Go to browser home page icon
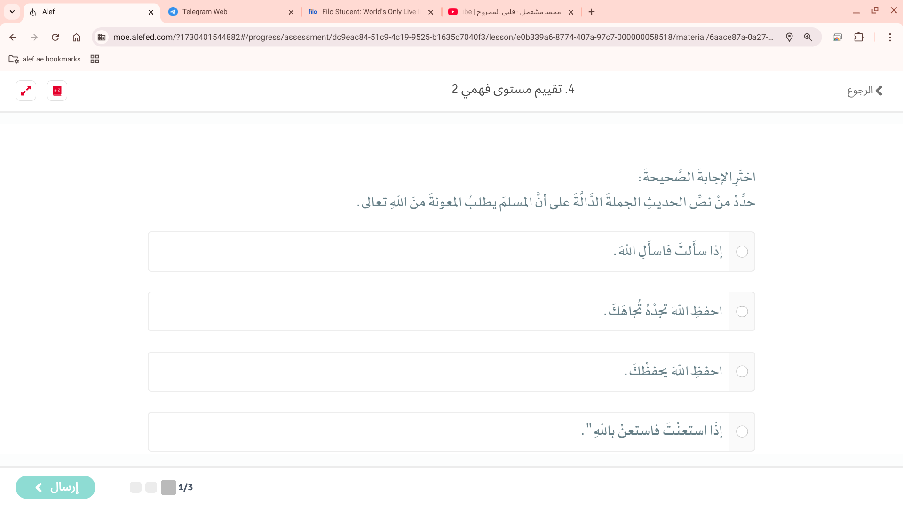Screen dimensions: 903x507 tap(76, 37)
